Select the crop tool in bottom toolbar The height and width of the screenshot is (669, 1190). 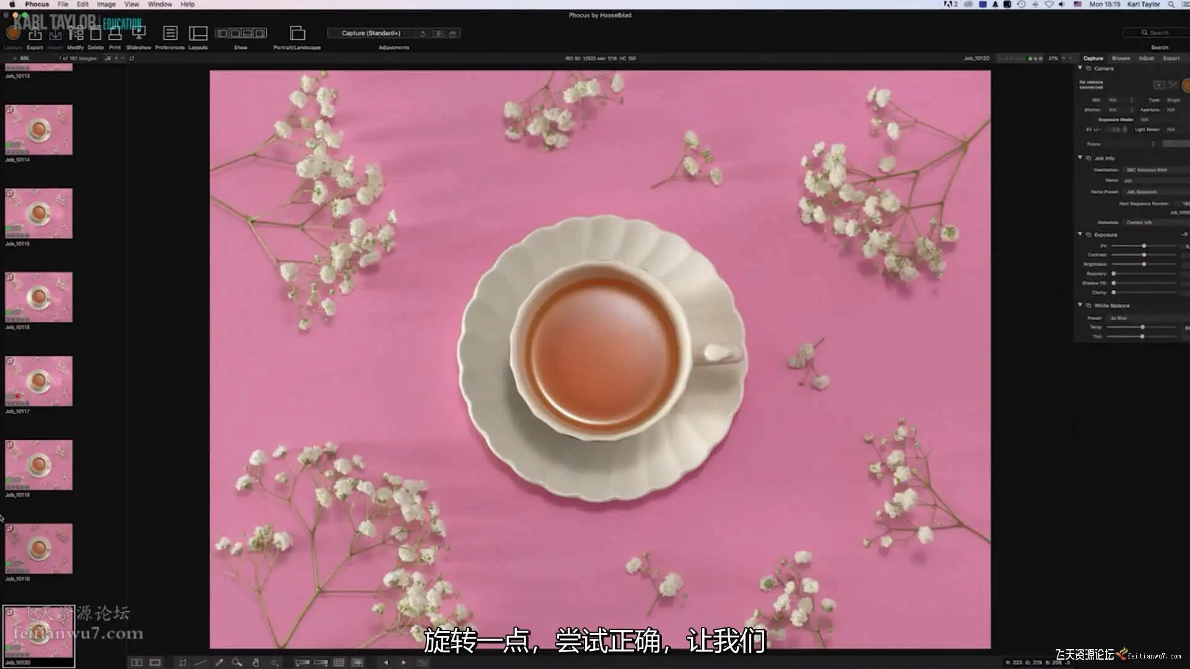(x=182, y=663)
